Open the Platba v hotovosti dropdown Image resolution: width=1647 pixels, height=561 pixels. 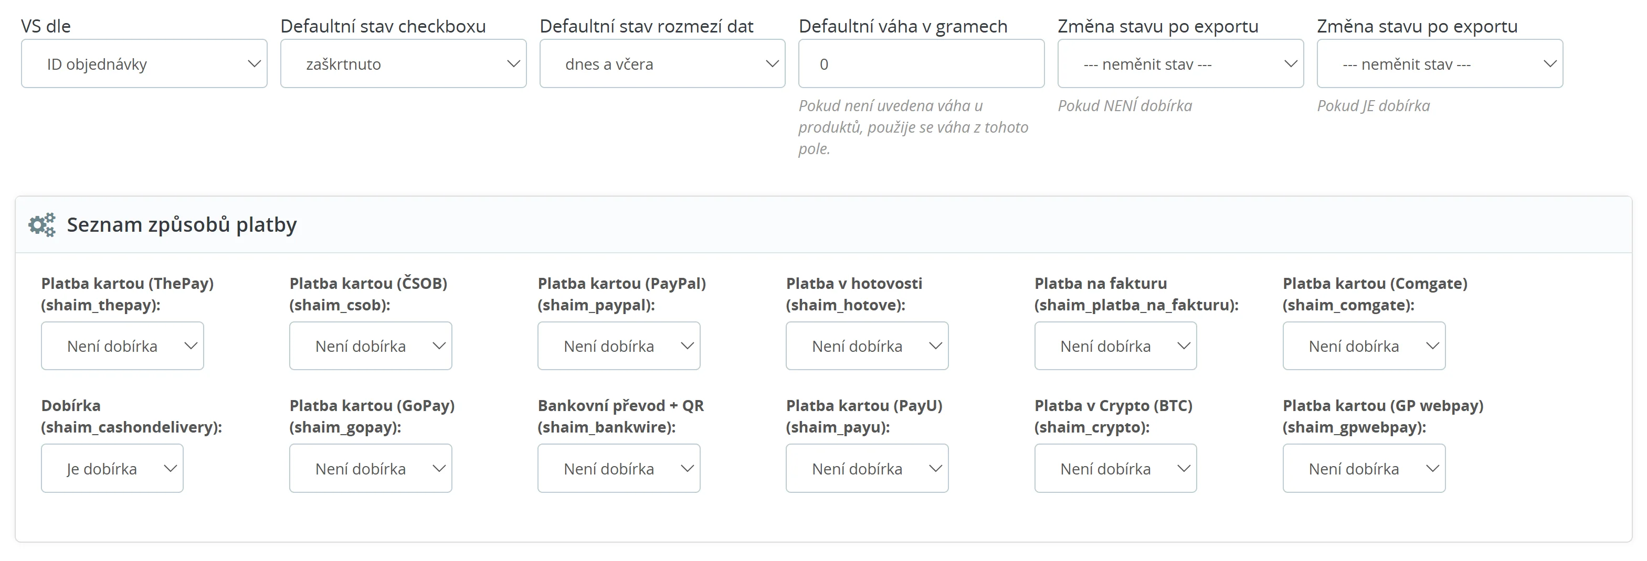[867, 347]
